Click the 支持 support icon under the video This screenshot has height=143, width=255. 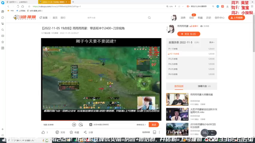tap(57, 132)
